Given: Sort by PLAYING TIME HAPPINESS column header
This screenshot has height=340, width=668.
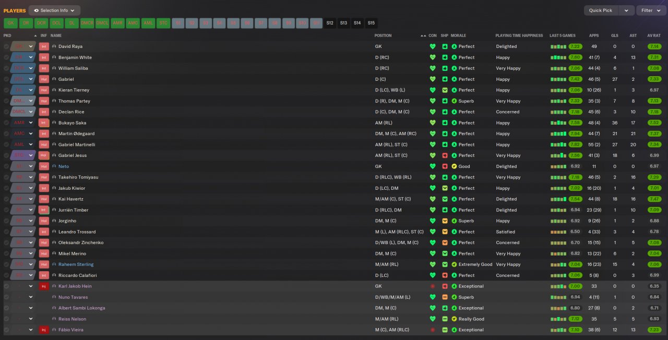Looking at the screenshot, I should (519, 35).
